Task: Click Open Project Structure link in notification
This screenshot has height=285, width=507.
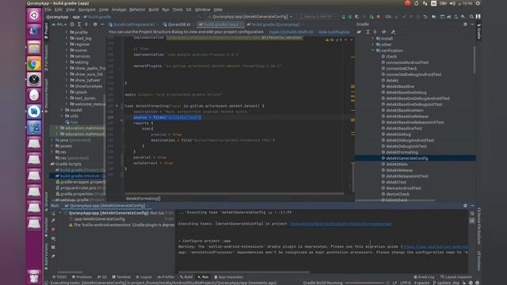Action: click(291, 32)
